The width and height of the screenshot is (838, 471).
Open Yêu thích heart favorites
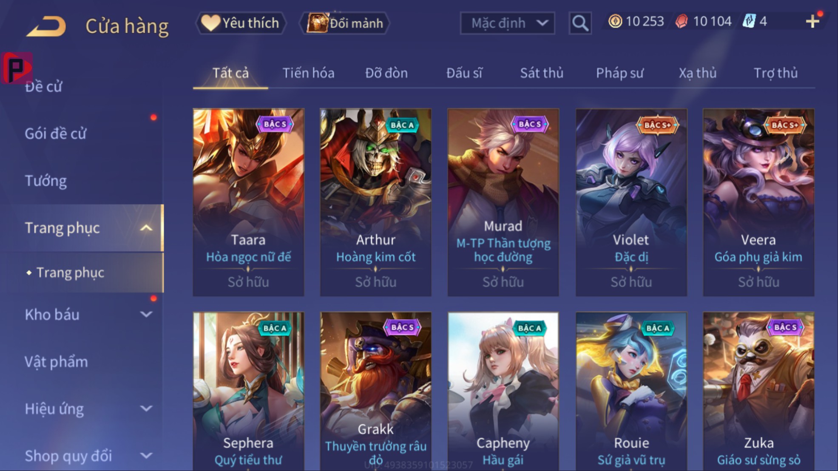coord(241,23)
